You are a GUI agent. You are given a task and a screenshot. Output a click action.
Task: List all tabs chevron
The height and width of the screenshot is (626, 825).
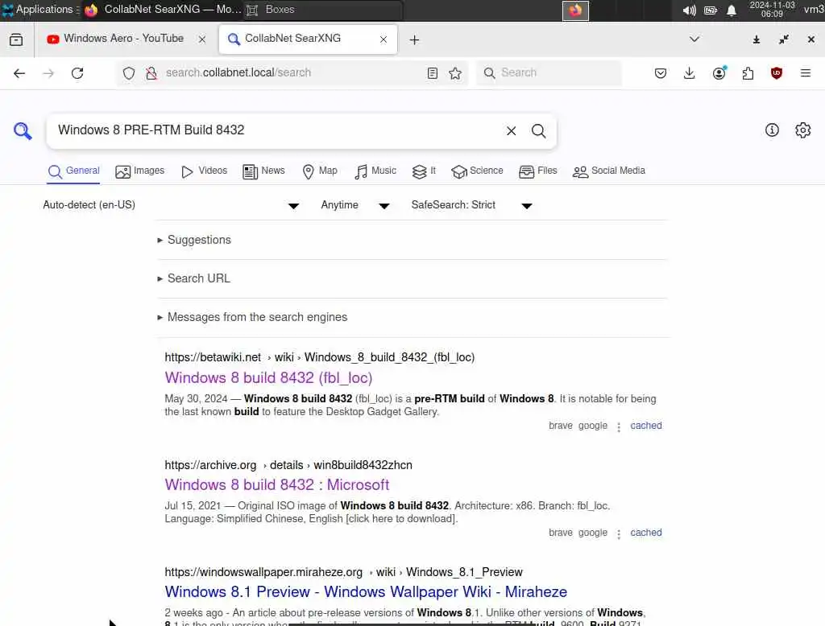(x=694, y=39)
